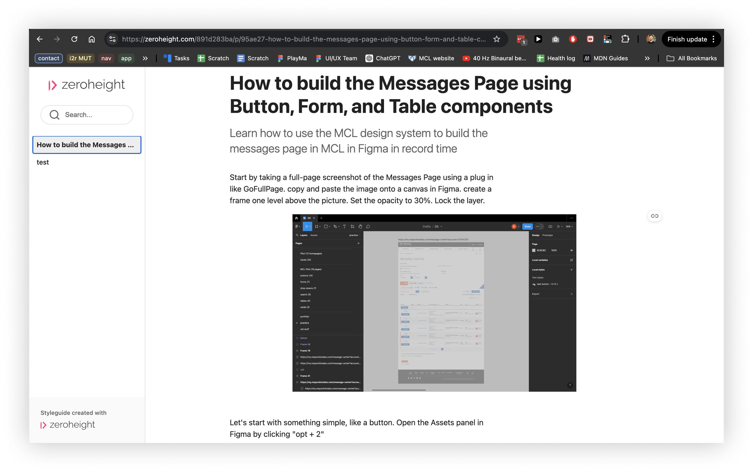Show overflow bookmarks before All Bookmarks
Screen dimensions: 753x472
(x=647, y=58)
